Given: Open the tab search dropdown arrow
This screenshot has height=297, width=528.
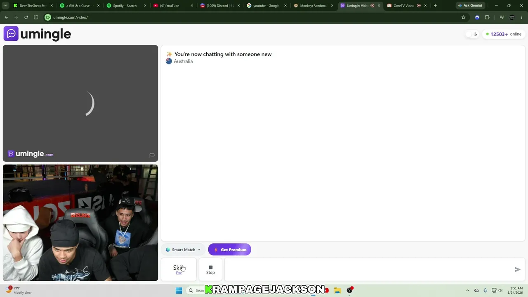Looking at the screenshot, I should click(x=5, y=6).
